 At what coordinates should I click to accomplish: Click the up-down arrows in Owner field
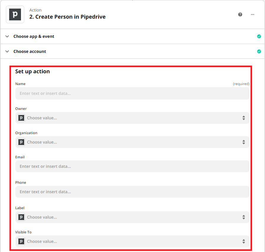(x=243, y=118)
